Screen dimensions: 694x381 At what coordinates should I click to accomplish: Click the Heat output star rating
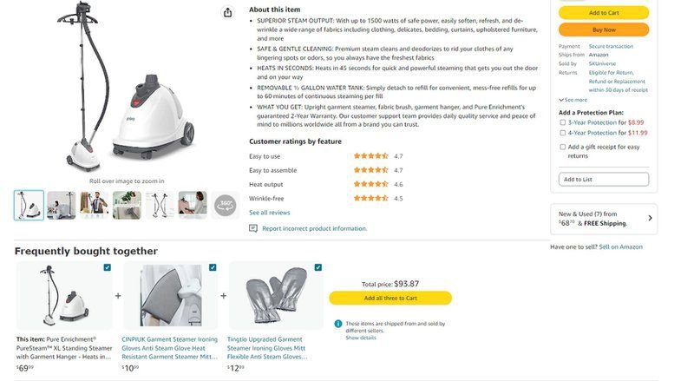pyautogui.click(x=370, y=184)
